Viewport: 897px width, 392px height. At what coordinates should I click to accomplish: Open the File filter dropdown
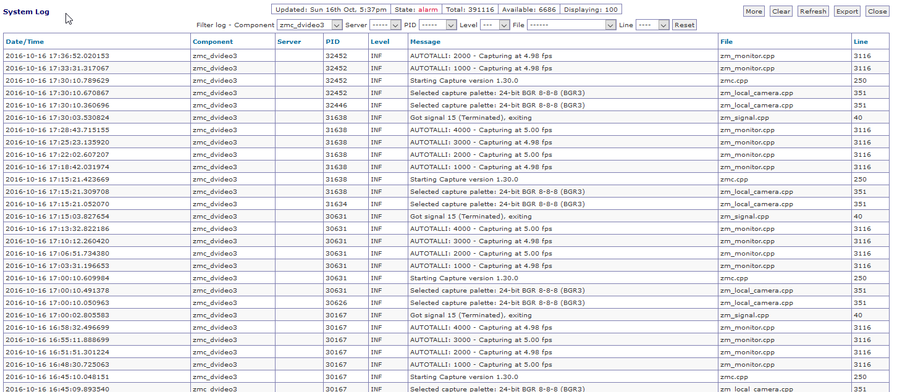pos(571,25)
